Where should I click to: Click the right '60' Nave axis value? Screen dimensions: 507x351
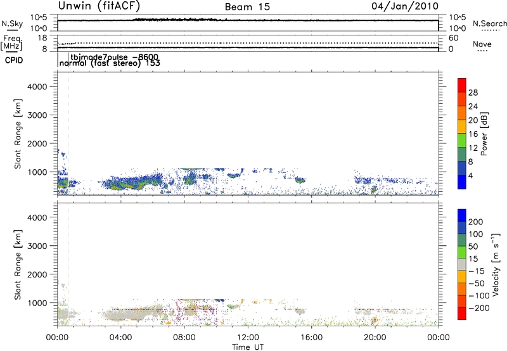(454, 38)
